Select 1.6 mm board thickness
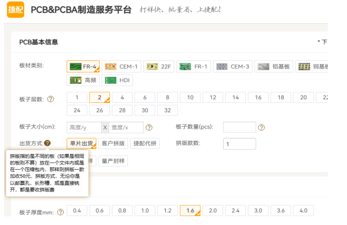Viewport: 347px width, 225px height. (190, 211)
